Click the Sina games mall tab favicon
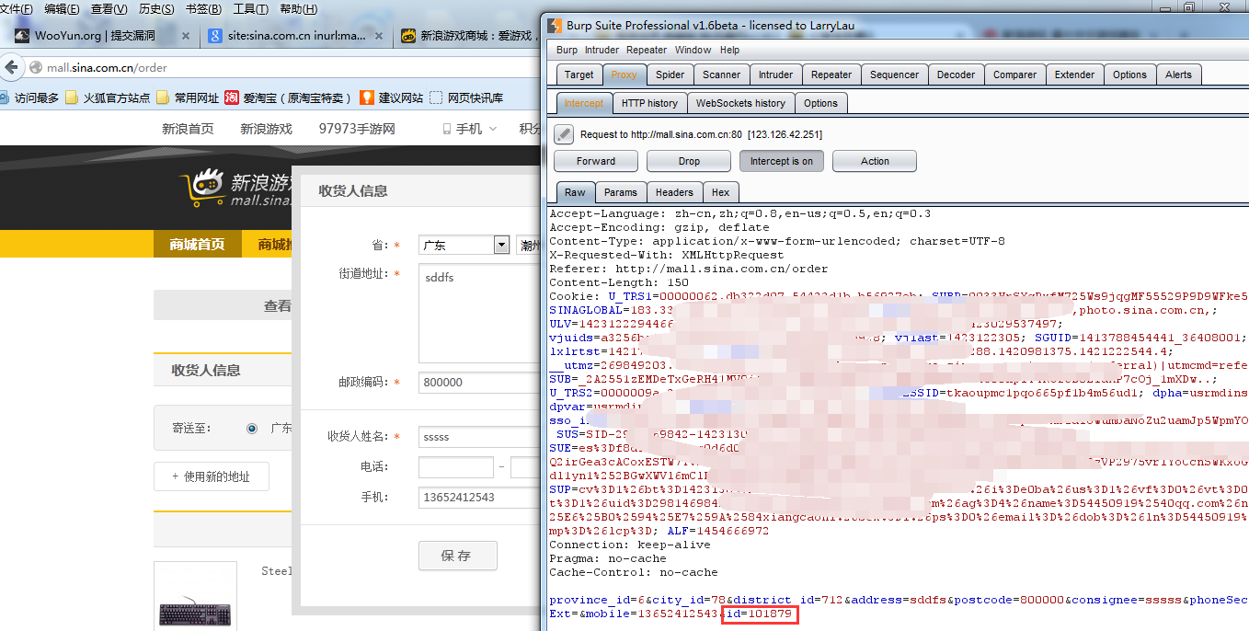The height and width of the screenshot is (631, 1249). coord(408,36)
